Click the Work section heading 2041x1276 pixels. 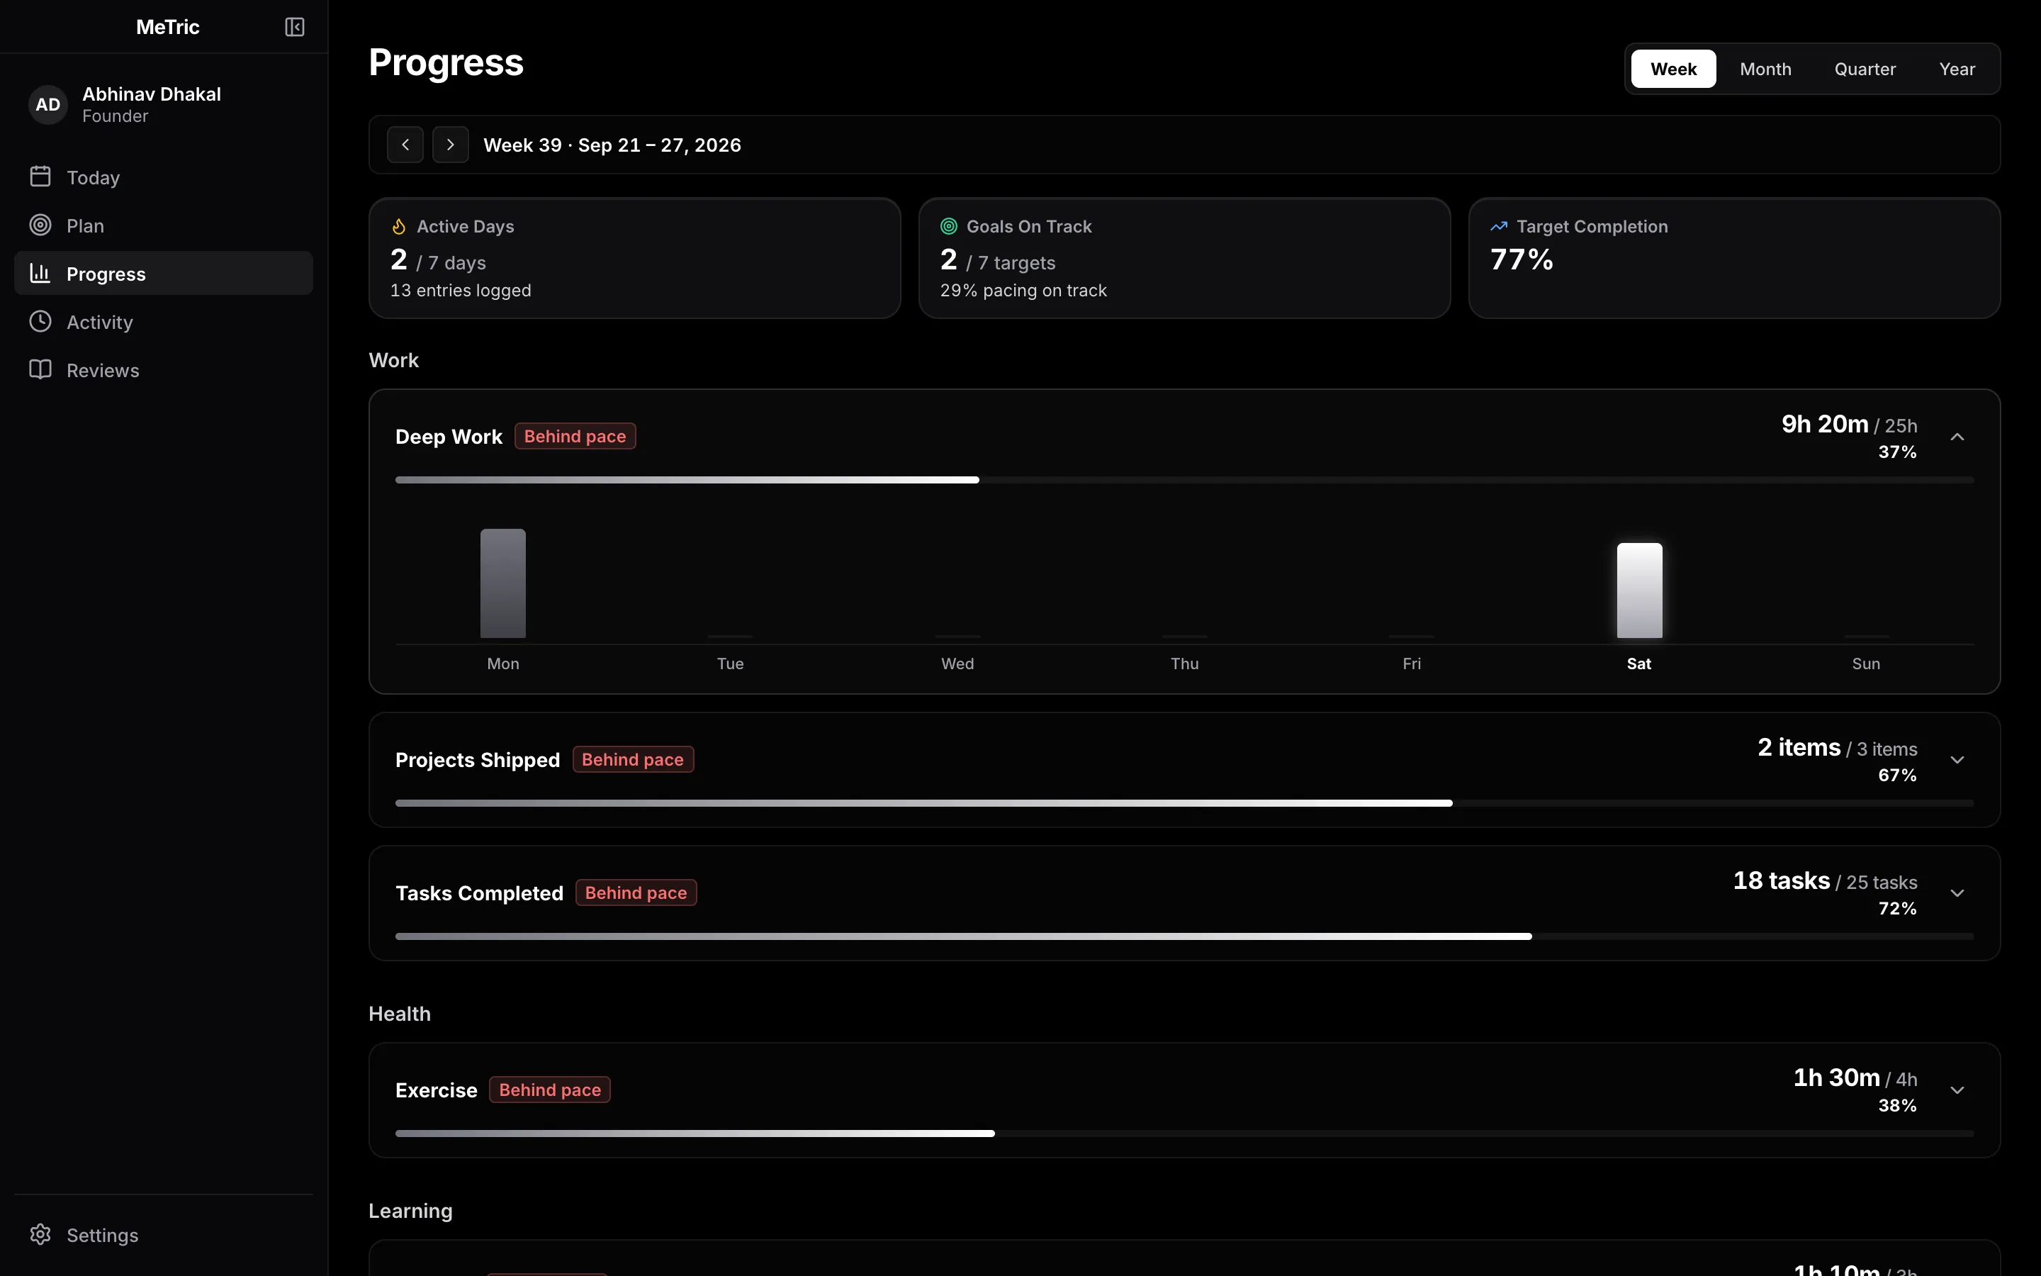(x=394, y=360)
